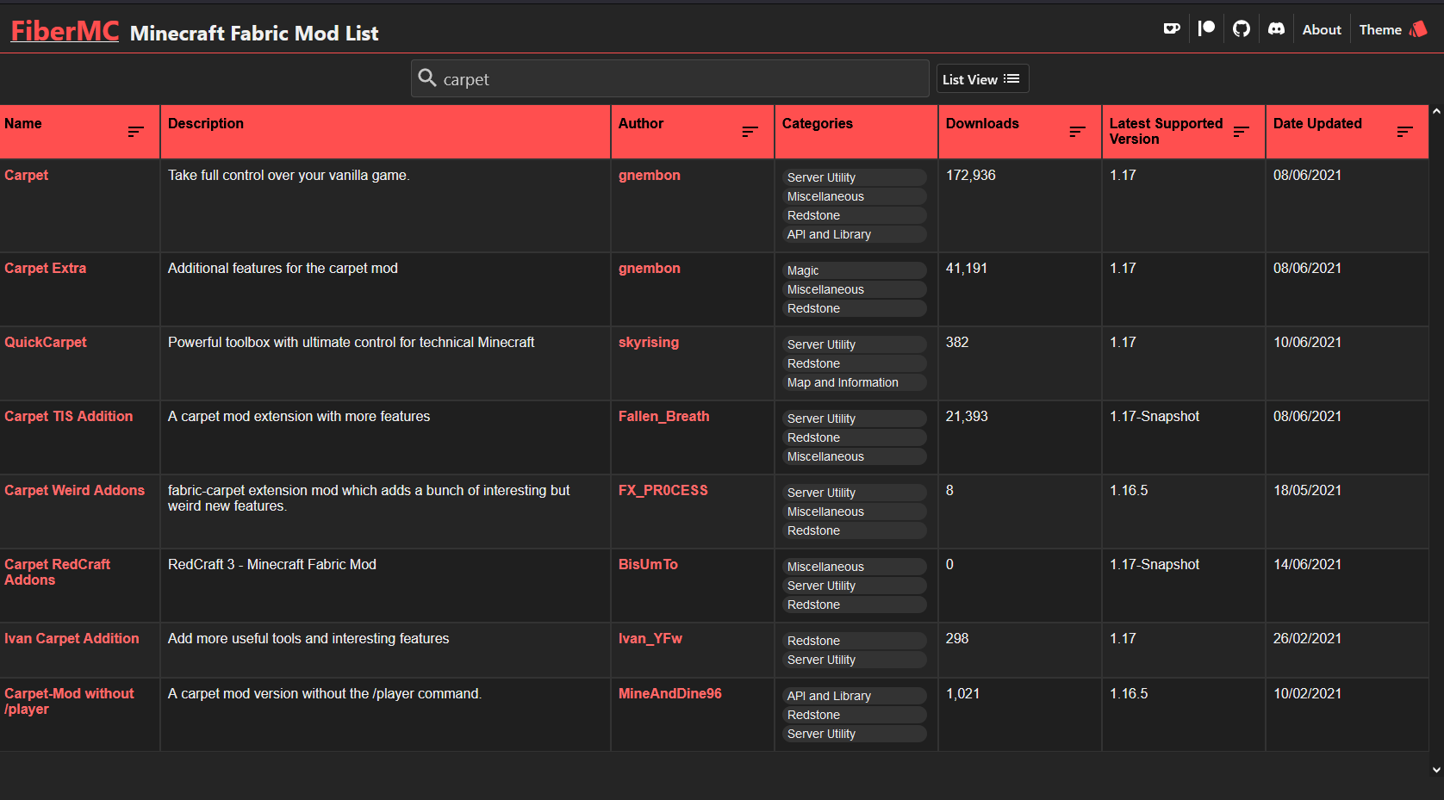Screen dimensions: 1444x800
Task: Focus the carpet search field
Action: 670,78
